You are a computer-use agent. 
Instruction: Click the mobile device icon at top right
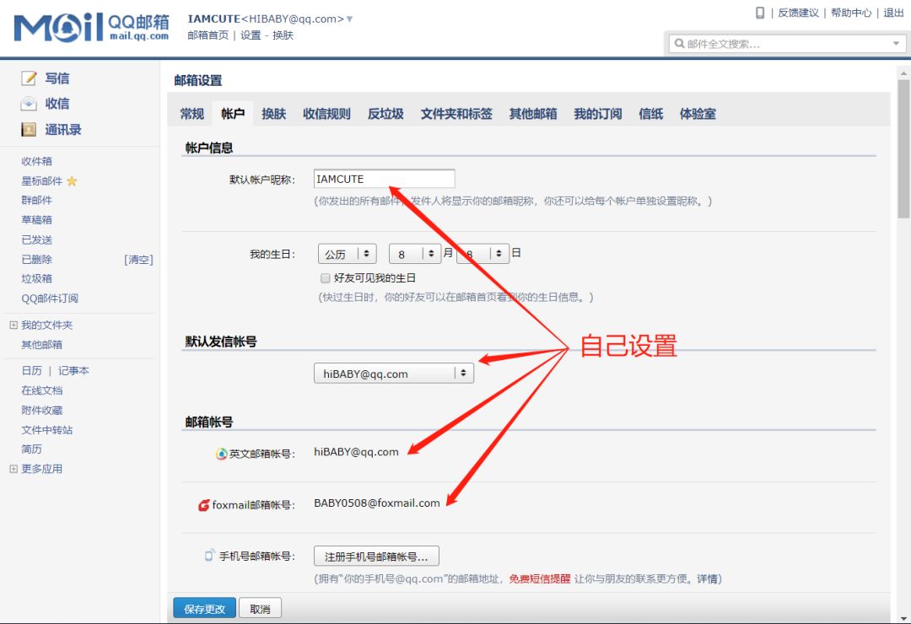click(762, 12)
